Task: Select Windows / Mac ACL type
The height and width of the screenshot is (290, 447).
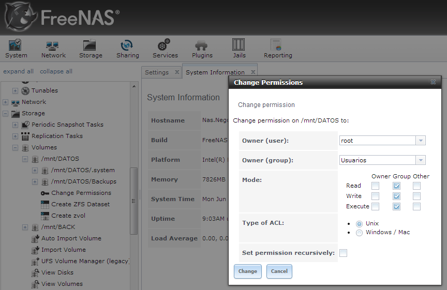Action: click(359, 233)
